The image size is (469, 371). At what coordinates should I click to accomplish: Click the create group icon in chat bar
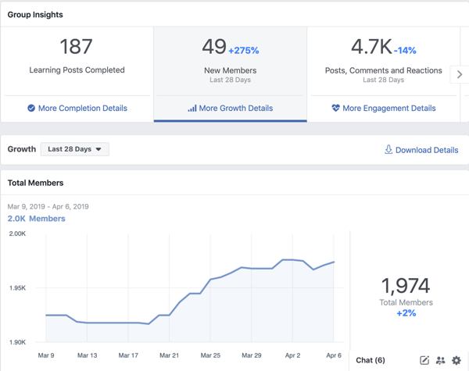coord(440,361)
